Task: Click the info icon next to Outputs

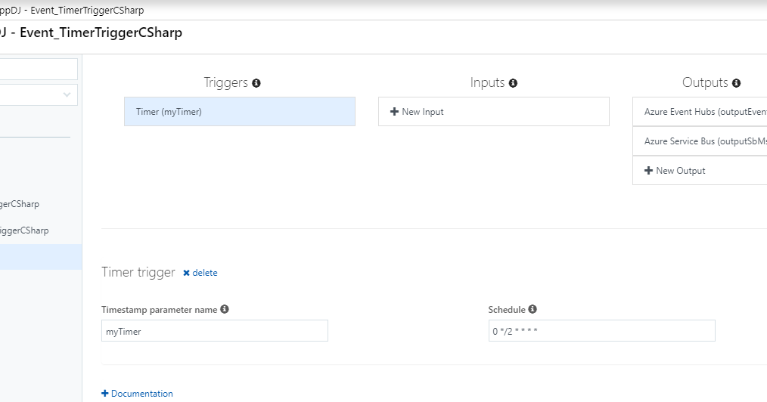Action: click(737, 83)
